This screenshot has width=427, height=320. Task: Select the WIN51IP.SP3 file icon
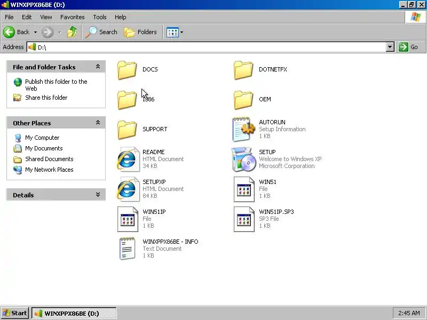[x=244, y=219]
